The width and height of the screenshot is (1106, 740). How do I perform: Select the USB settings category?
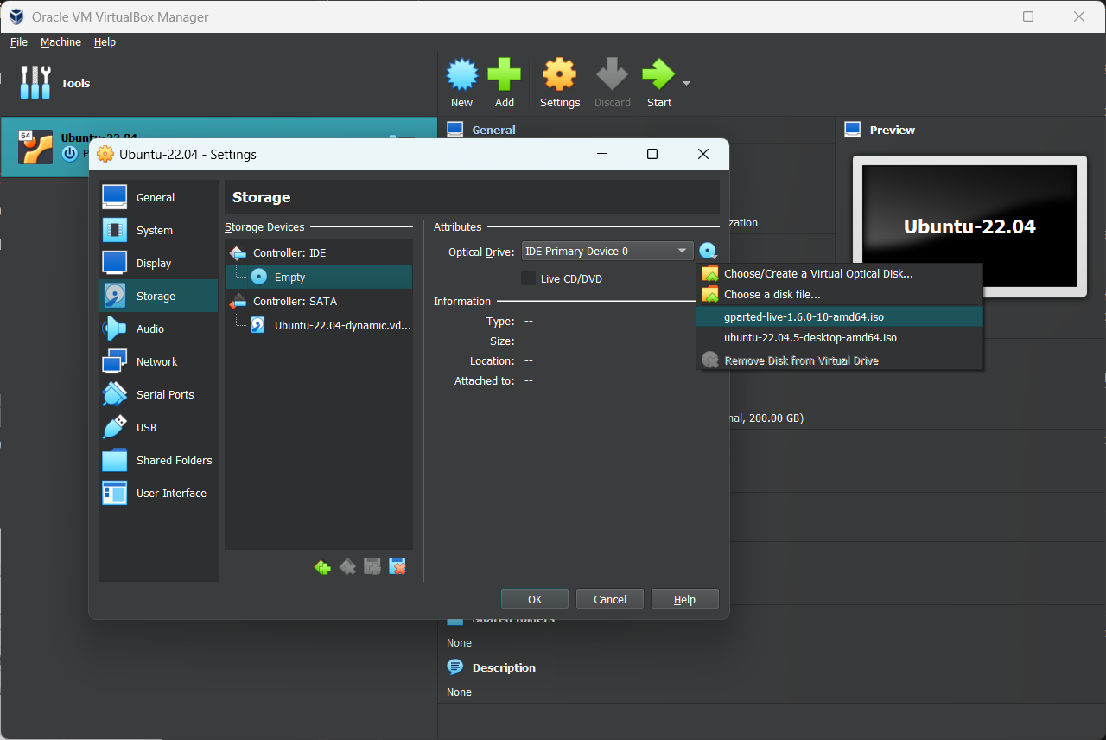pos(158,427)
